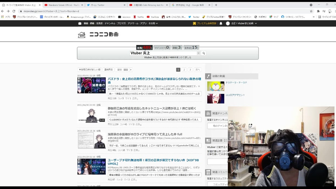Click the ニコニコ動画 logo
This screenshot has width=336, height=189.
(98, 34)
